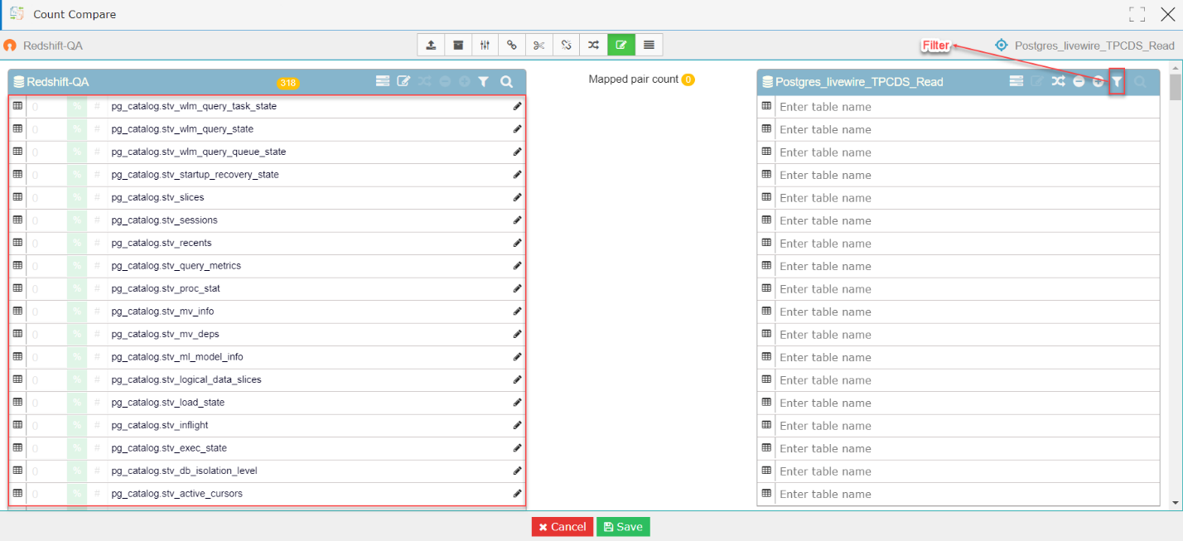Screen dimensions: 1183x541
Task: Open the filter in Postgres panel header
Action: [1117, 81]
